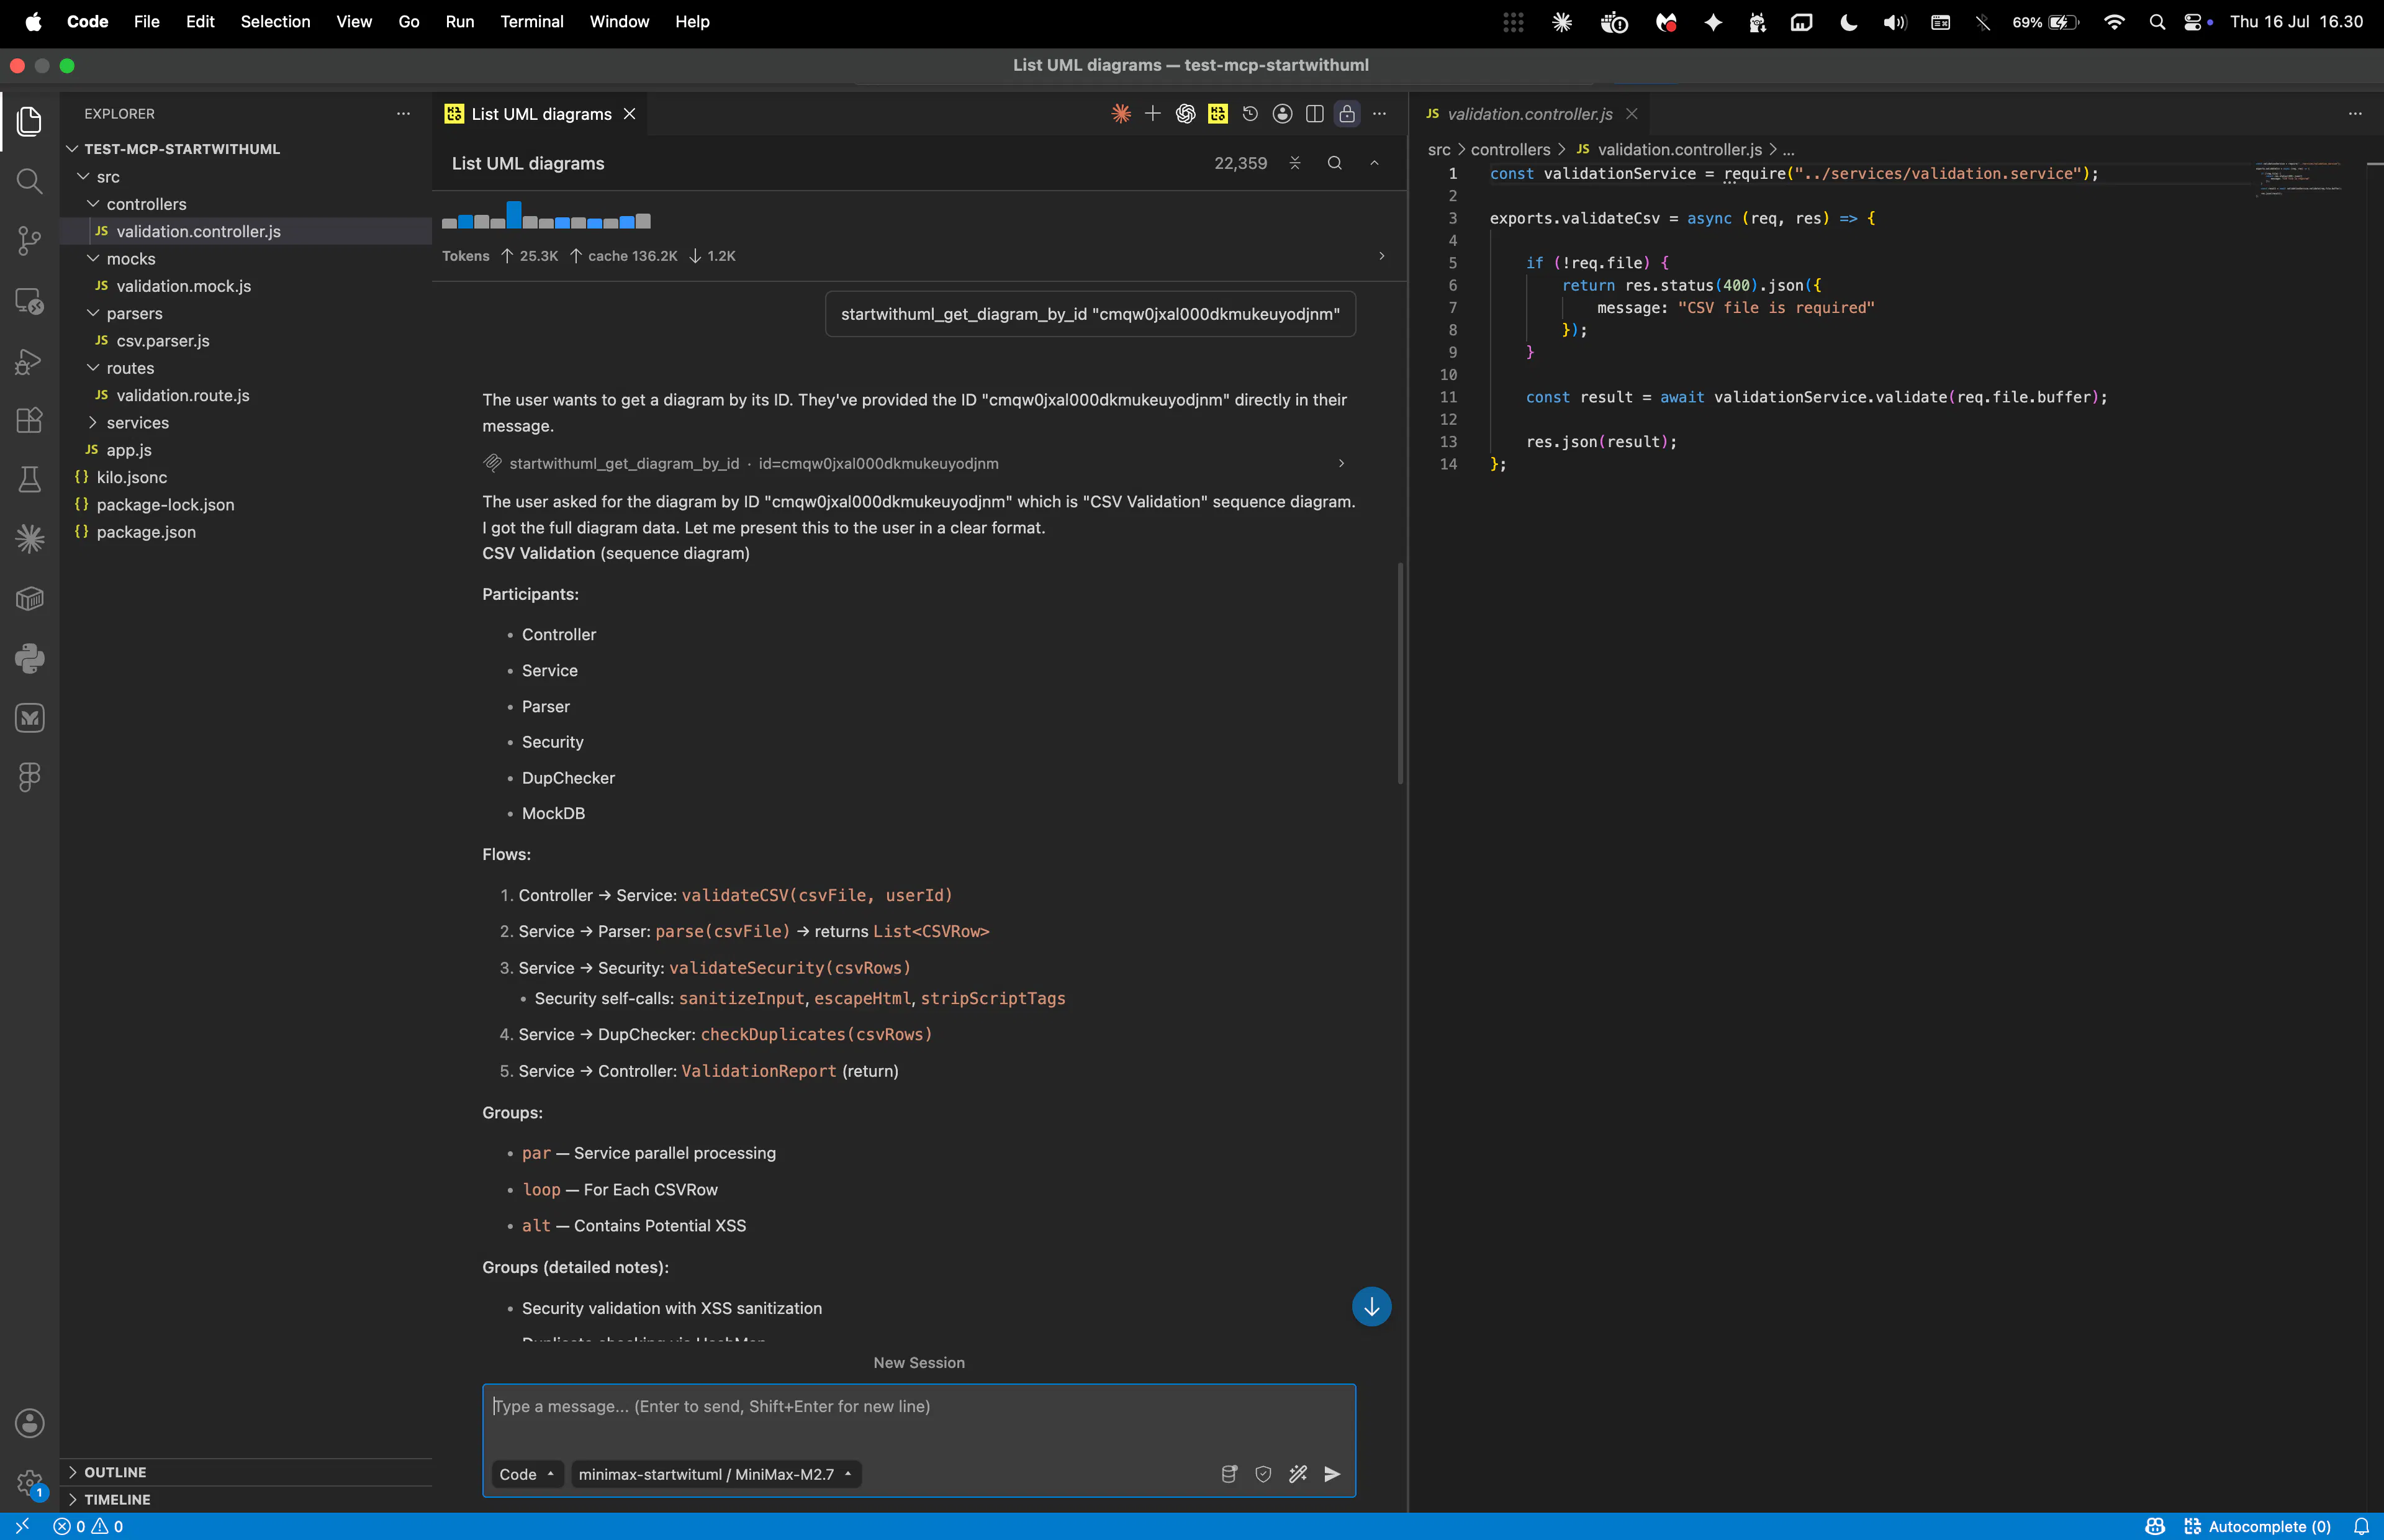
Task: Split the editor with layout icon
Action: pyautogui.click(x=1314, y=114)
